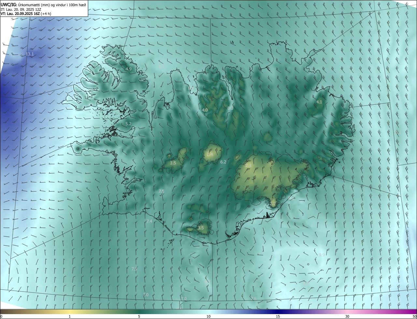Viewport: 417px width, 319px height.
Task: Click the UWC/IG map title line
Action: tap(43, 5)
